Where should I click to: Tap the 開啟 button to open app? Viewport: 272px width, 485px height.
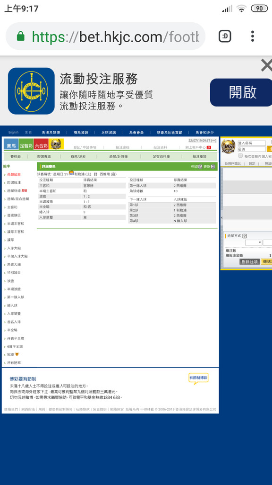[241, 92]
